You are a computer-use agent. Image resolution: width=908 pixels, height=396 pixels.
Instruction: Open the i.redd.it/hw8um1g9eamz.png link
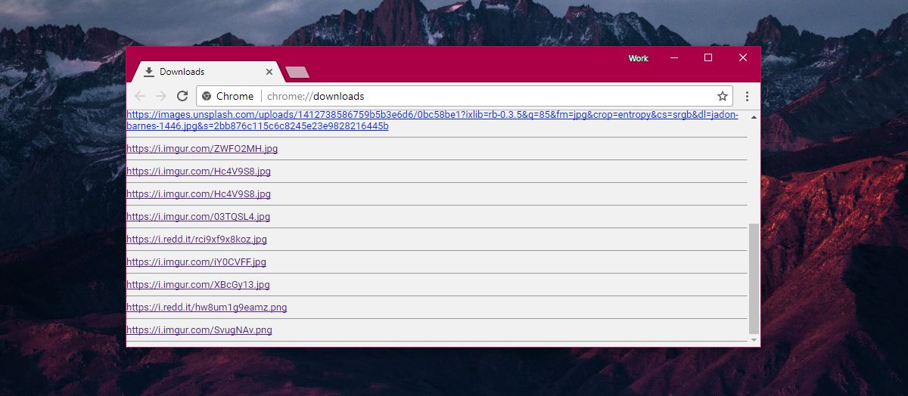pyautogui.click(x=207, y=308)
